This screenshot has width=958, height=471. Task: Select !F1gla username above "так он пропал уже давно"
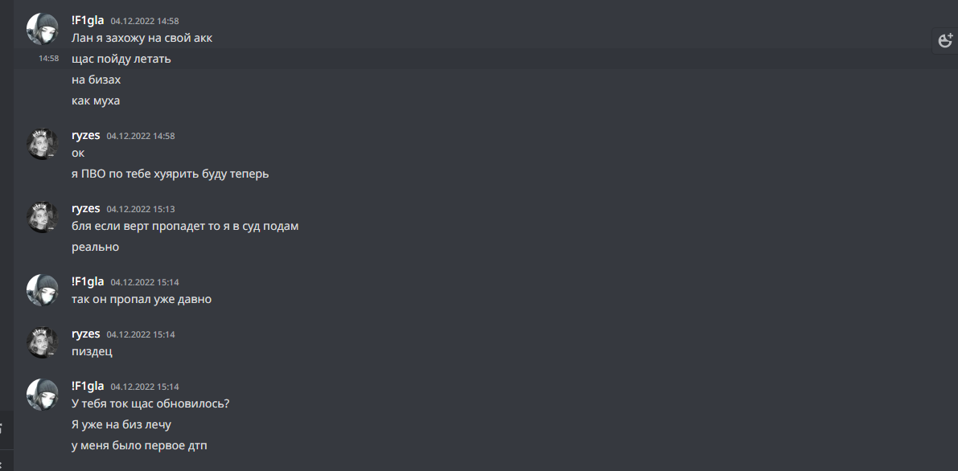tap(88, 281)
